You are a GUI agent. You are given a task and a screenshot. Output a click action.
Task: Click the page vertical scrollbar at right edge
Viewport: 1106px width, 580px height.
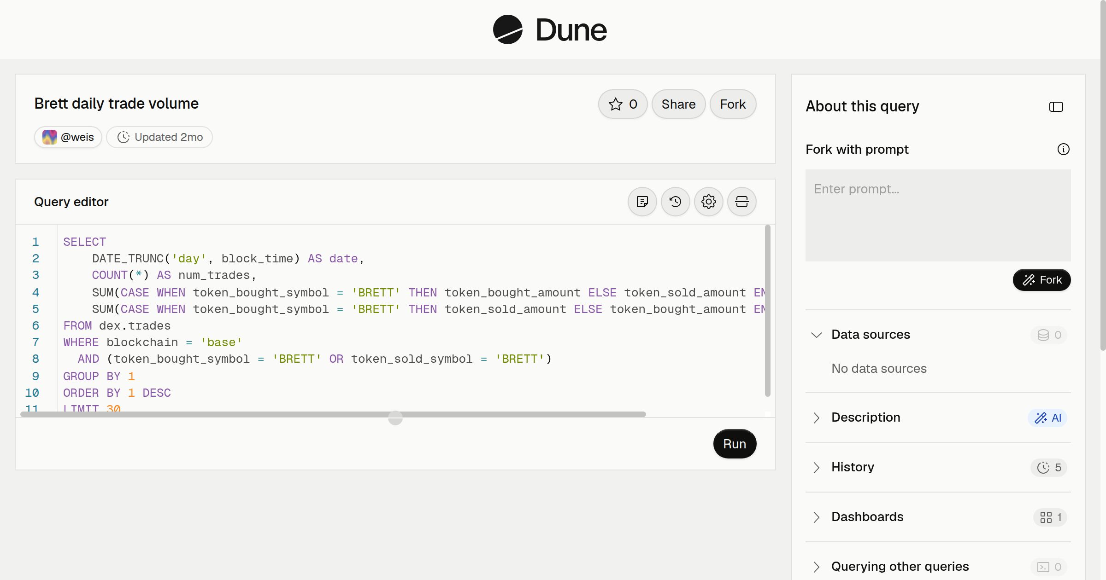(1103, 175)
